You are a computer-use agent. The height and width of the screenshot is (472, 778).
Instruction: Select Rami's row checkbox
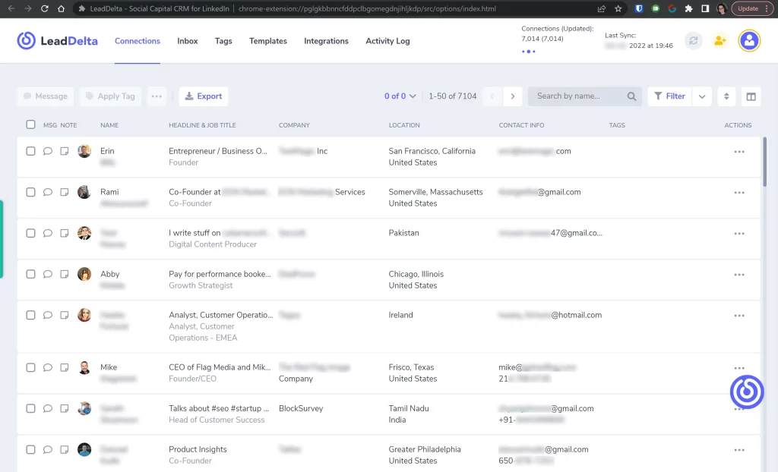pos(30,192)
